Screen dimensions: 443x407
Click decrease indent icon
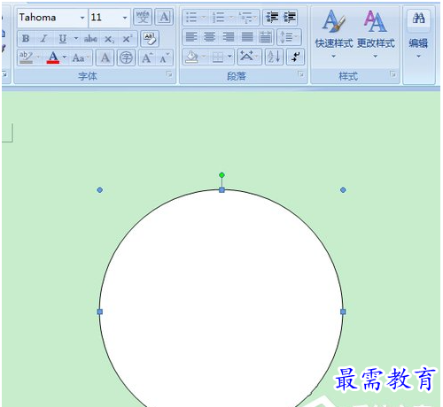point(272,17)
